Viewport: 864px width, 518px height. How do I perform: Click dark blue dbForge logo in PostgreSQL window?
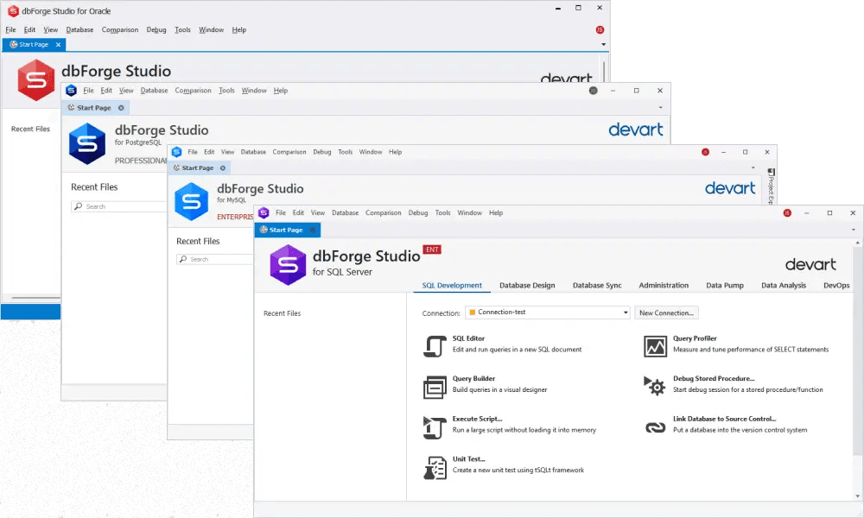(87, 143)
